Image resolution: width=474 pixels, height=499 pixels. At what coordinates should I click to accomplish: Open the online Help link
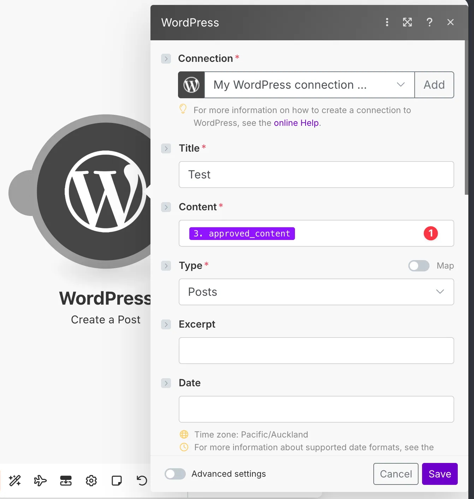point(296,123)
